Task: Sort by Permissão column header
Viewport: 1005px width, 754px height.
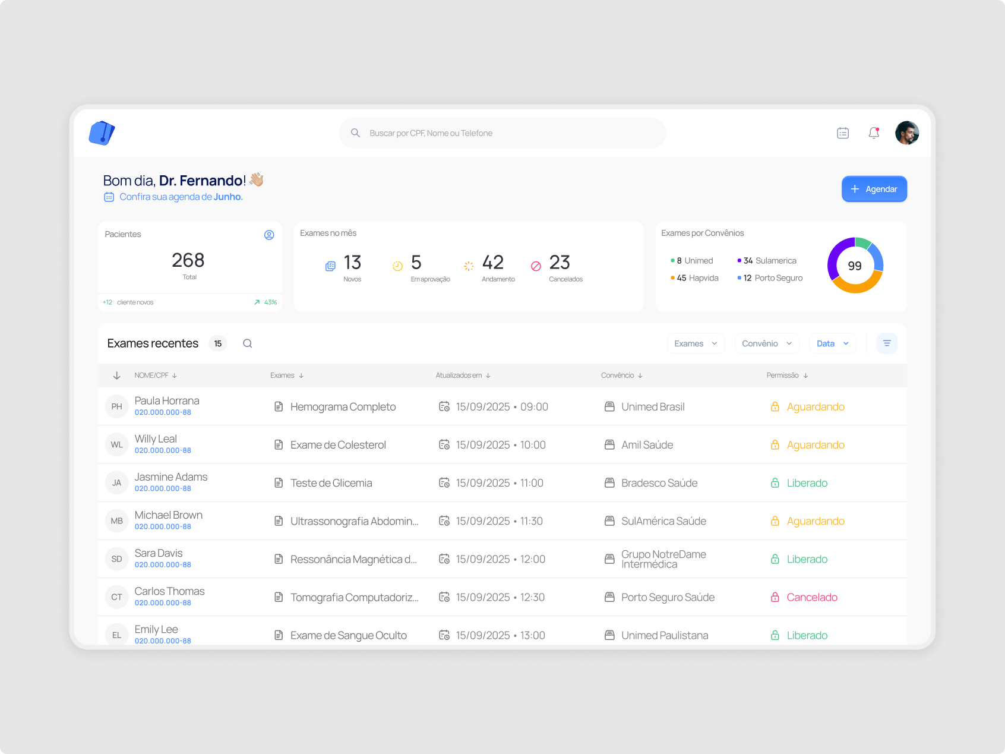Action: tap(788, 376)
